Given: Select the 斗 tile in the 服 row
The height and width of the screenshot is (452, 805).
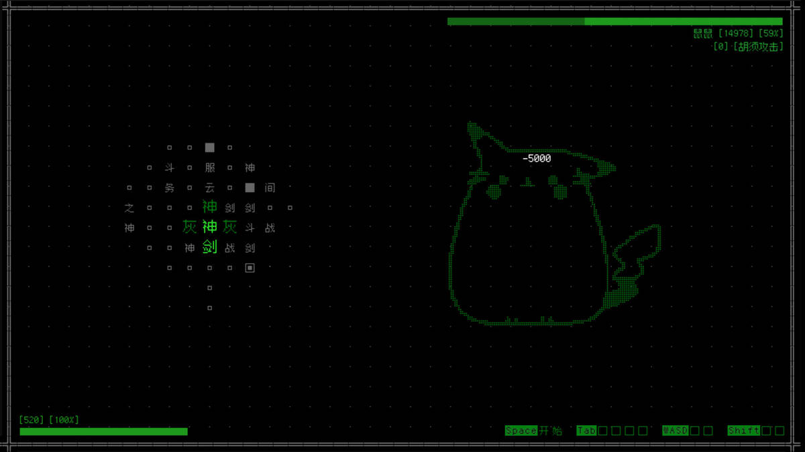Looking at the screenshot, I should [170, 168].
